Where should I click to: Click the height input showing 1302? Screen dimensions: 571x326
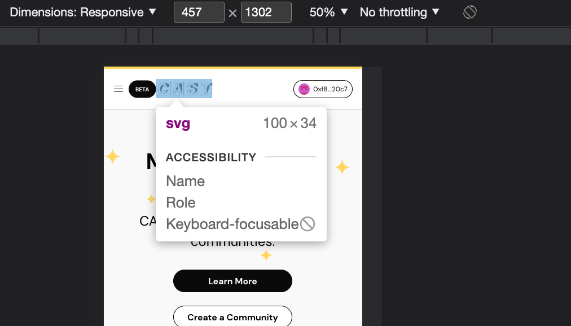pos(266,12)
